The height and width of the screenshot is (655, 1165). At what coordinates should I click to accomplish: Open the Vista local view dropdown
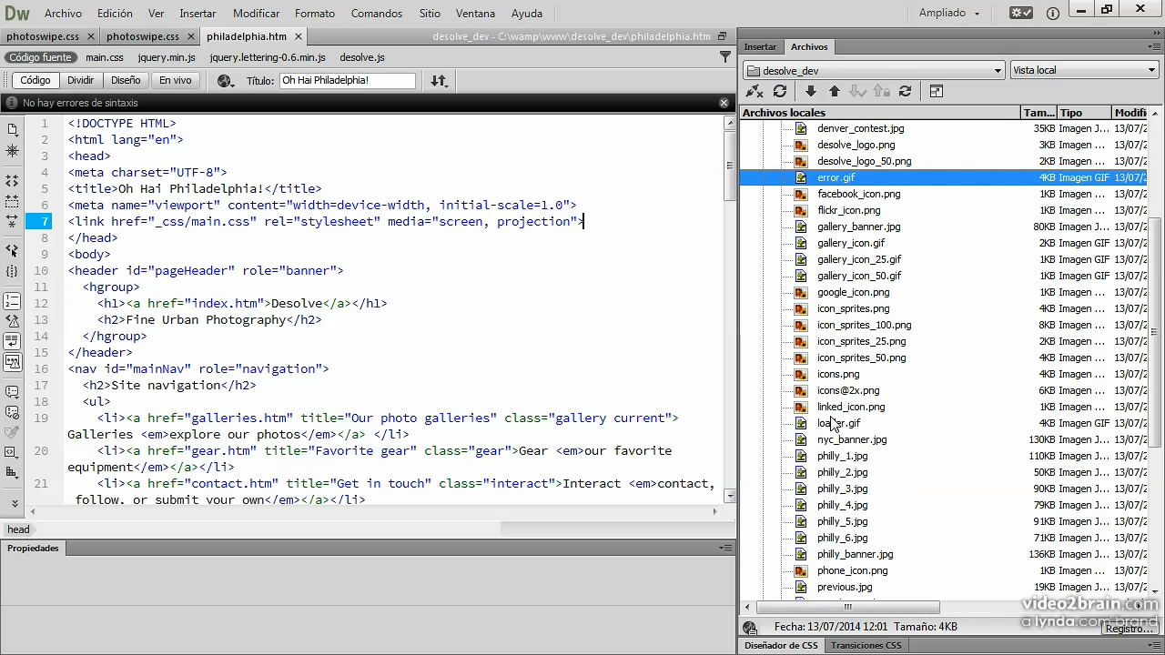(x=1084, y=70)
